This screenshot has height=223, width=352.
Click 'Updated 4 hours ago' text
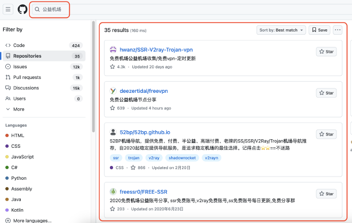[151, 108]
